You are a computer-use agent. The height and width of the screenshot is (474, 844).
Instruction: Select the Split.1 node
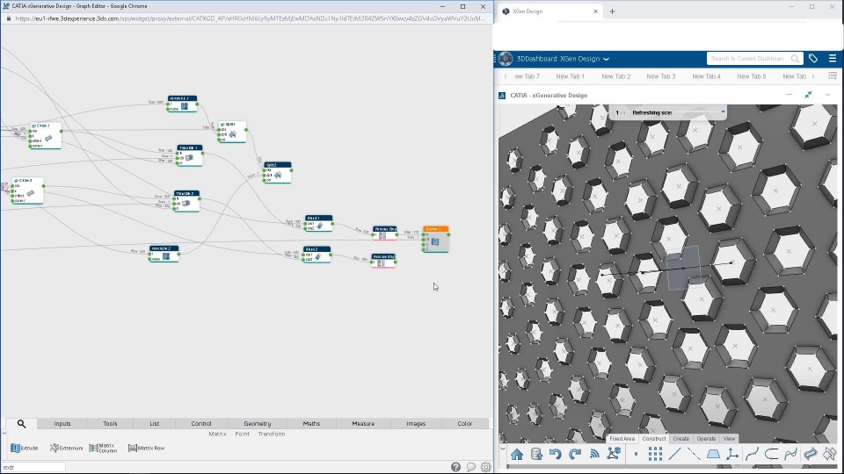(232, 132)
